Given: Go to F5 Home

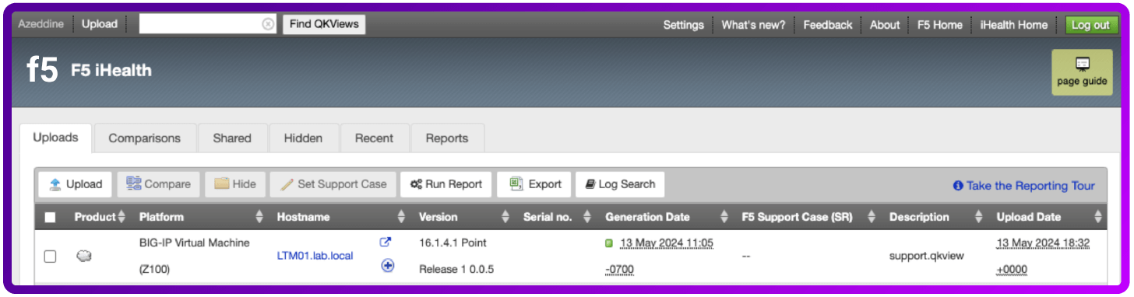Looking at the screenshot, I should click(940, 25).
